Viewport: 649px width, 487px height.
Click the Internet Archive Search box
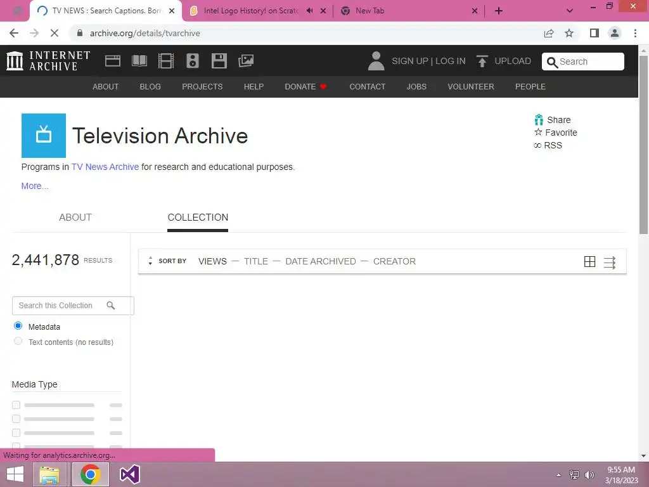click(x=583, y=62)
